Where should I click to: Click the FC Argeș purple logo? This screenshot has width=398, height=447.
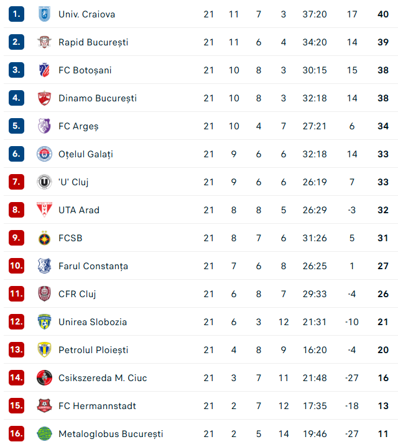tap(44, 126)
